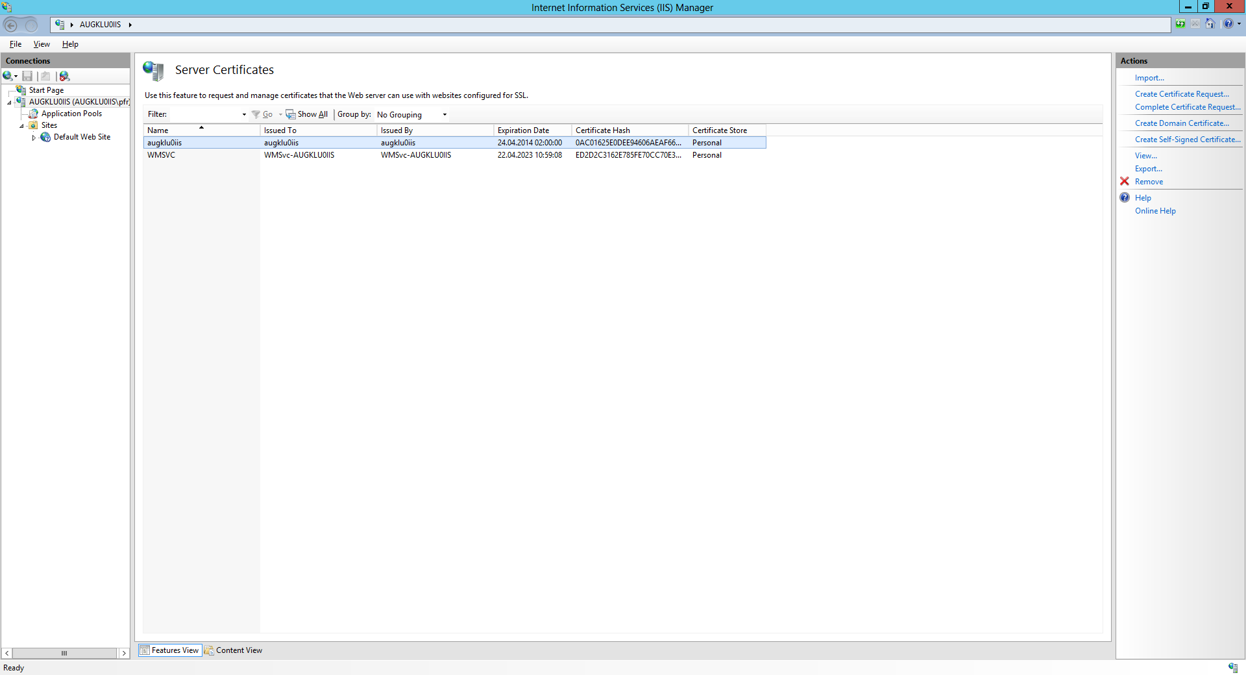Click the Show All filter icon
Screen dimensions: 1246x675
(x=291, y=115)
